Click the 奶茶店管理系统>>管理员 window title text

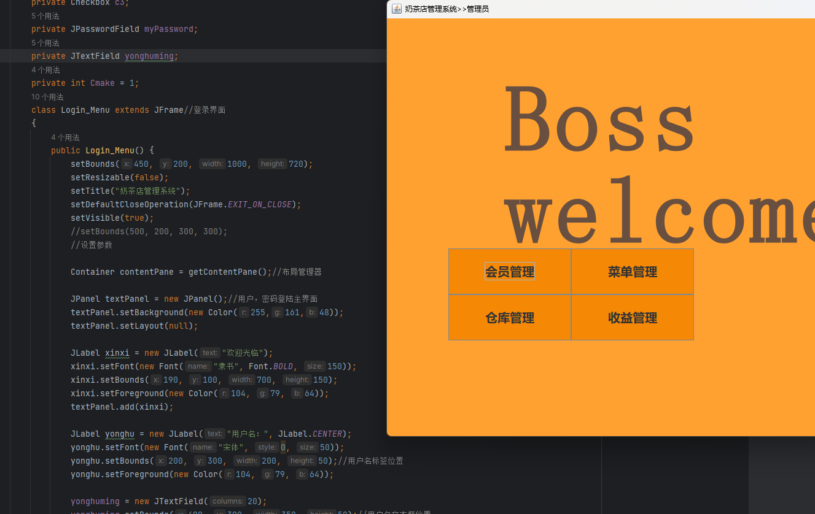click(x=446, y=9)
